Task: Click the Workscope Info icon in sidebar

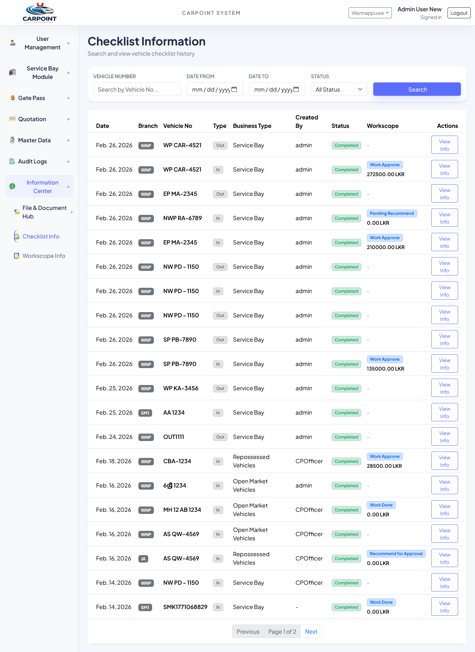Action: (17, 256)
